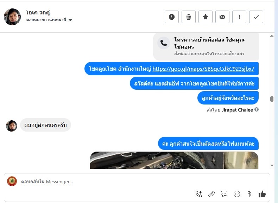Open the engine photo attachment
The height and width of the screenshot is (203, 278).
(174, 160)
